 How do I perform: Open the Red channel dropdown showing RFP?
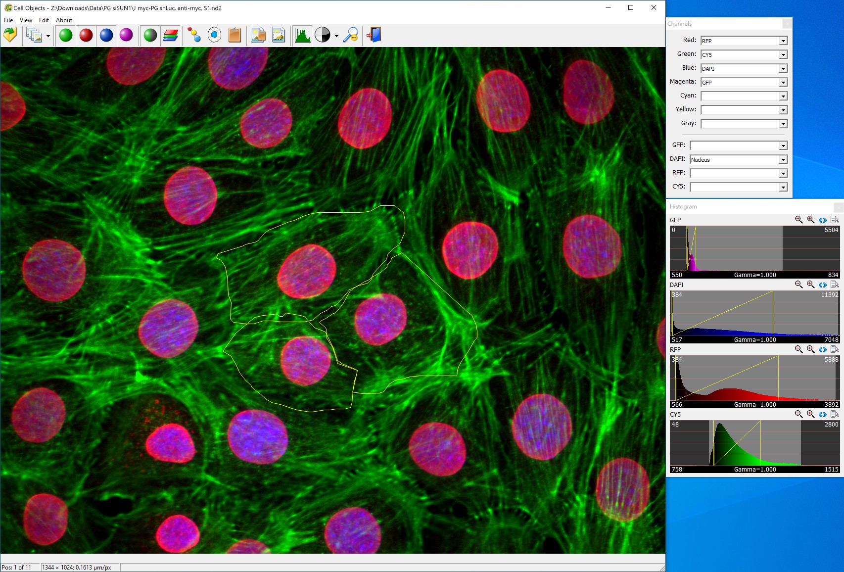pos(744,41)
